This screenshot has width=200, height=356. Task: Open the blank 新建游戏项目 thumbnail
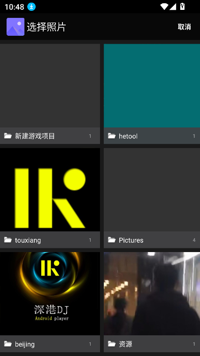pos(50,86)
